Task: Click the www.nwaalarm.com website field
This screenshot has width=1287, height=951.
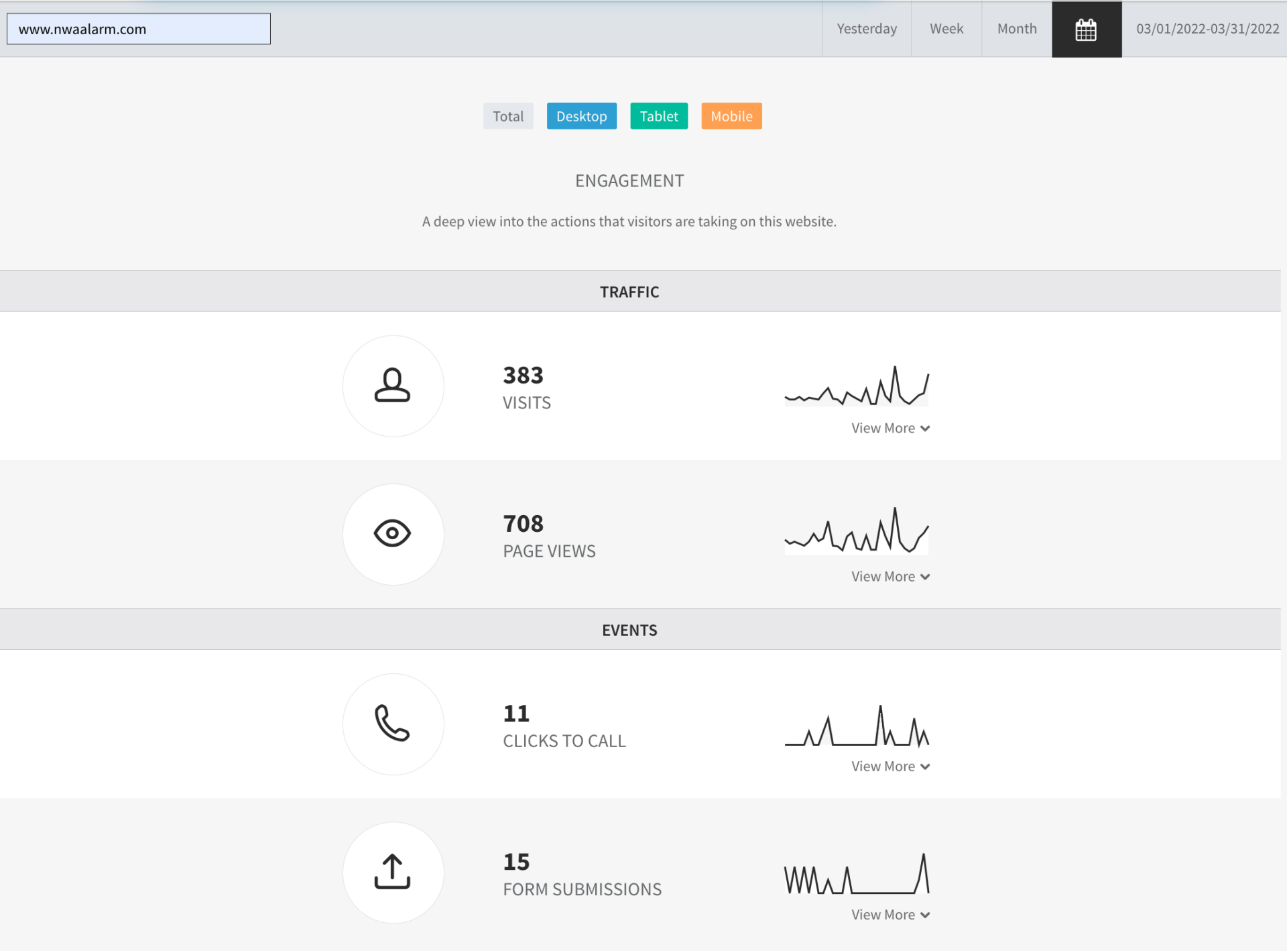Action: [139, 29]
